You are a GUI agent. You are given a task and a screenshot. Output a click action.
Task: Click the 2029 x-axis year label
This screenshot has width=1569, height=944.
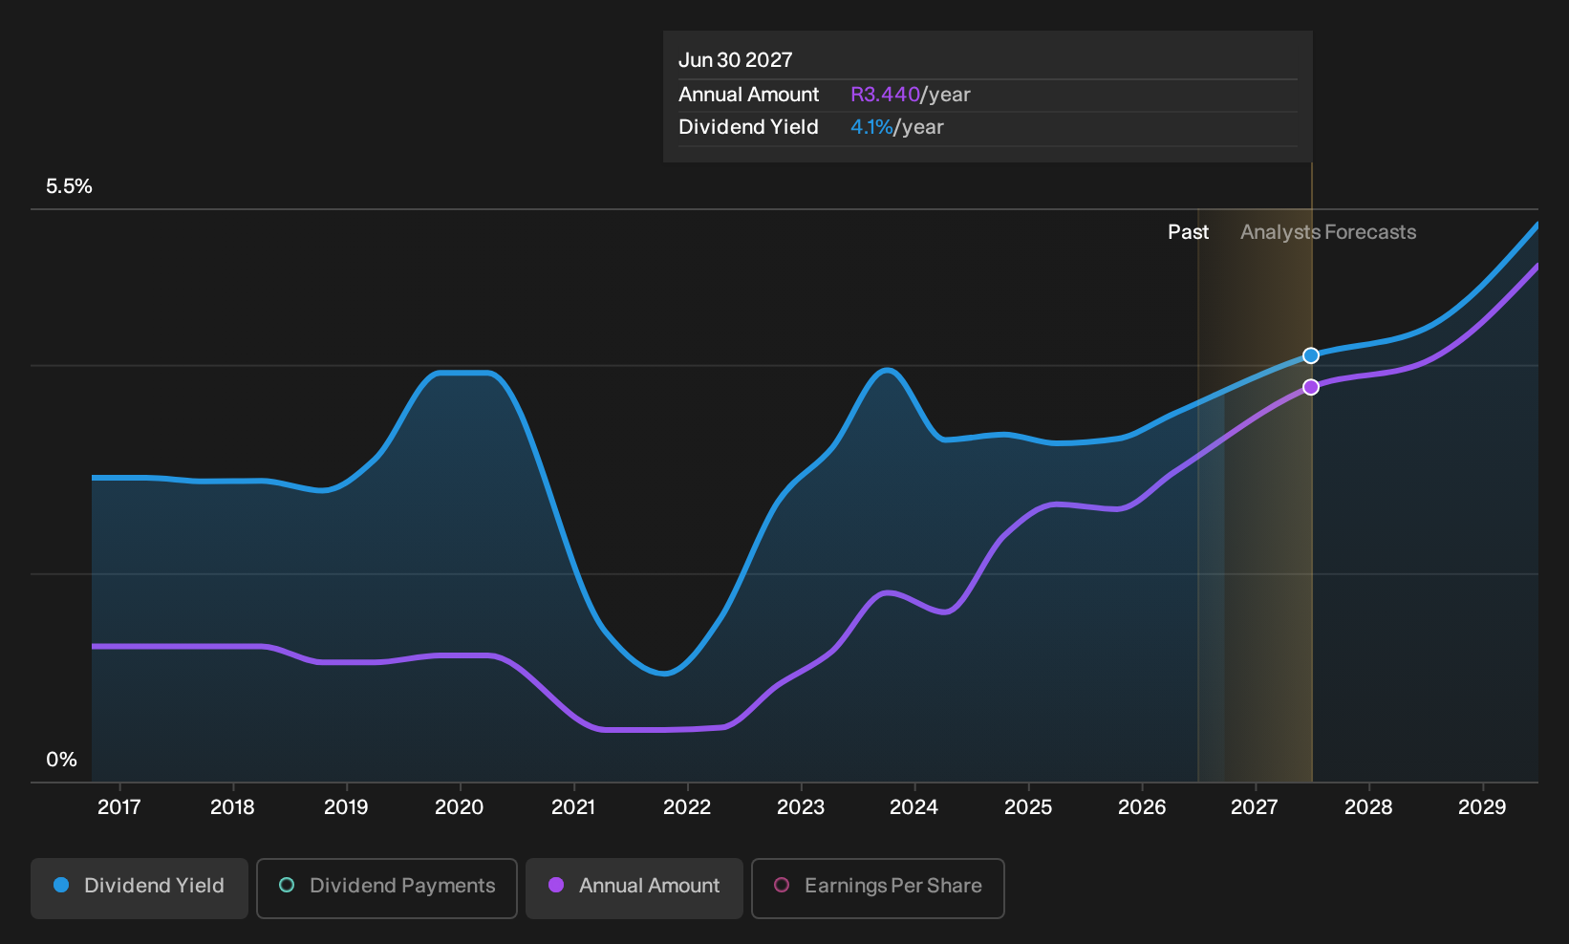tap(1482, 807)
